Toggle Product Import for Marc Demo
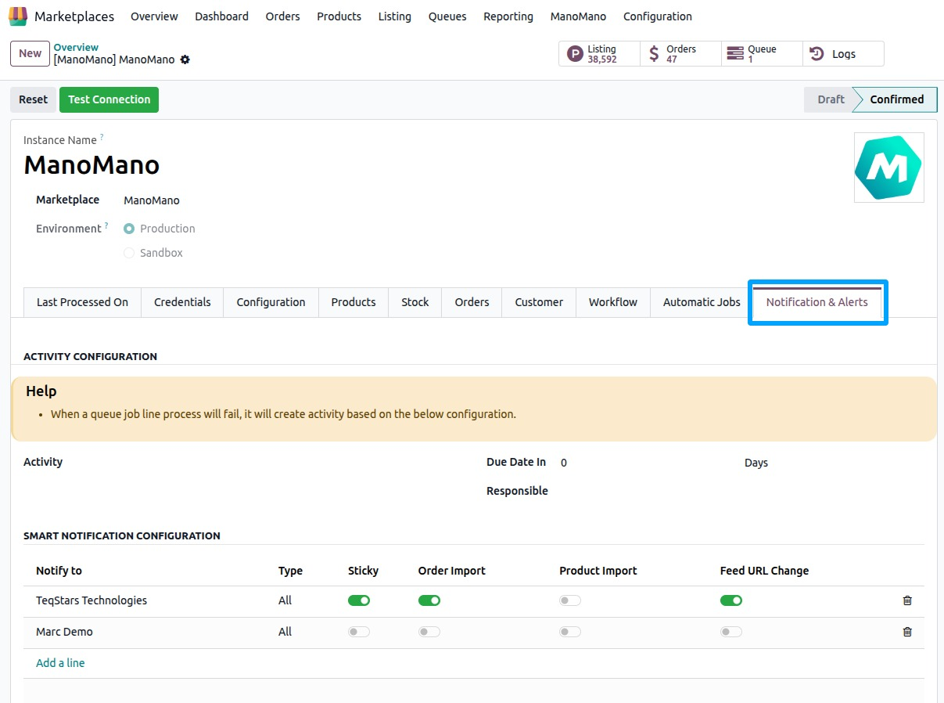 click(x=570, y=632)
